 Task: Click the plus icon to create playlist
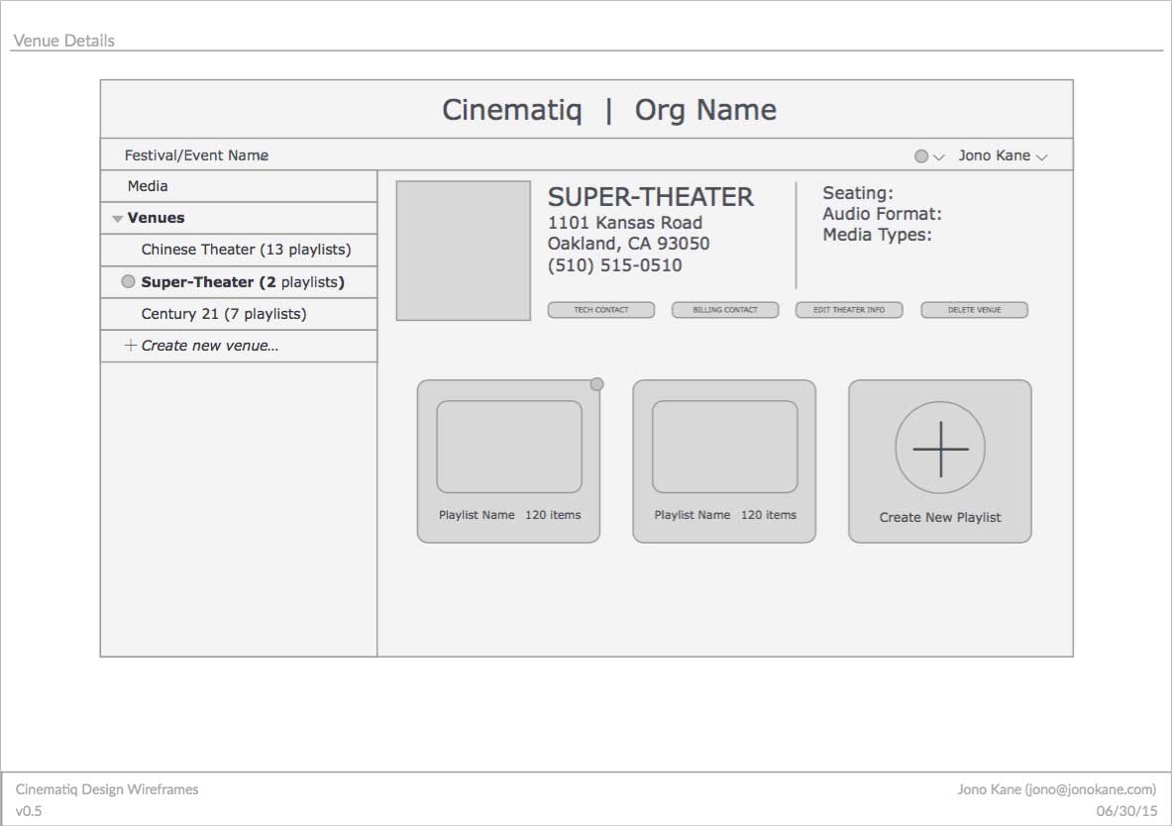coord(940,448)
